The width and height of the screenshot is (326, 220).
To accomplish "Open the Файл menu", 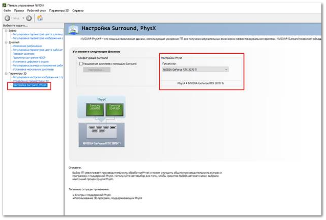I will tap(7, 10).
